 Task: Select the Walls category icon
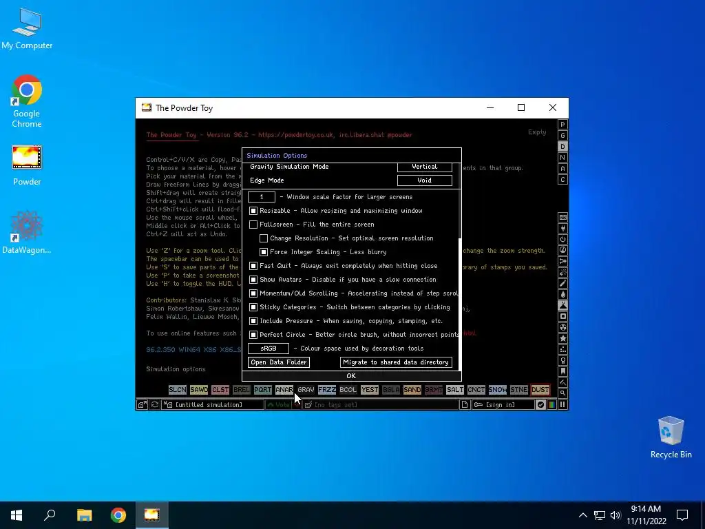coord(562,217)
